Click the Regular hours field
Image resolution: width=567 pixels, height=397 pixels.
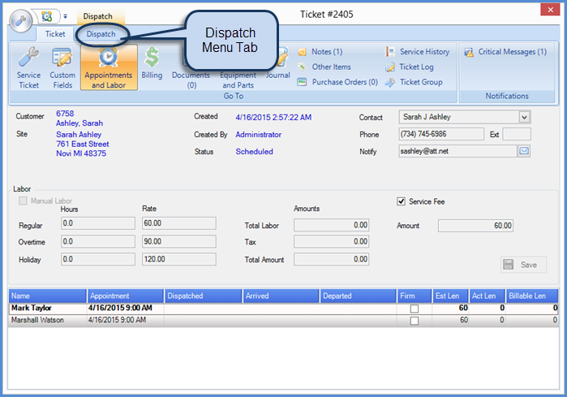[x=98, y=223]
